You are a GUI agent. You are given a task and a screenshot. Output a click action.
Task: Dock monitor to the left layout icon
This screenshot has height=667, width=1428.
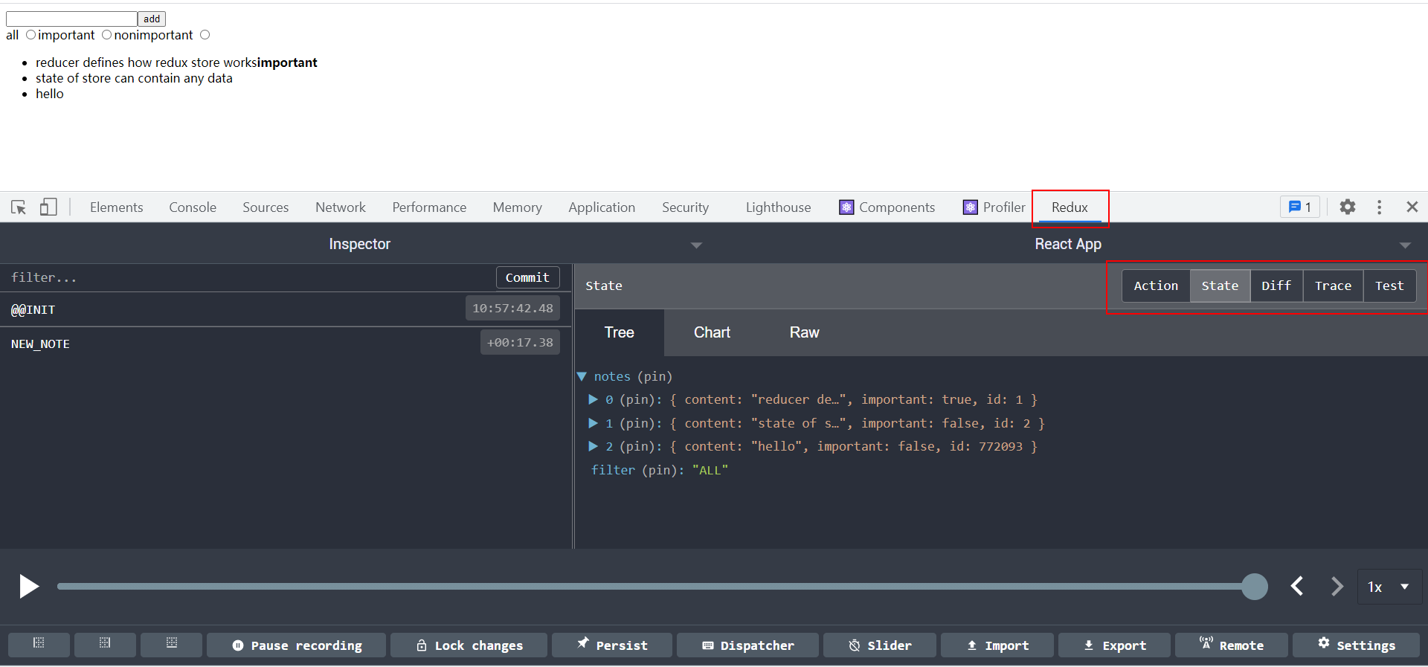[x=39, y=644]
